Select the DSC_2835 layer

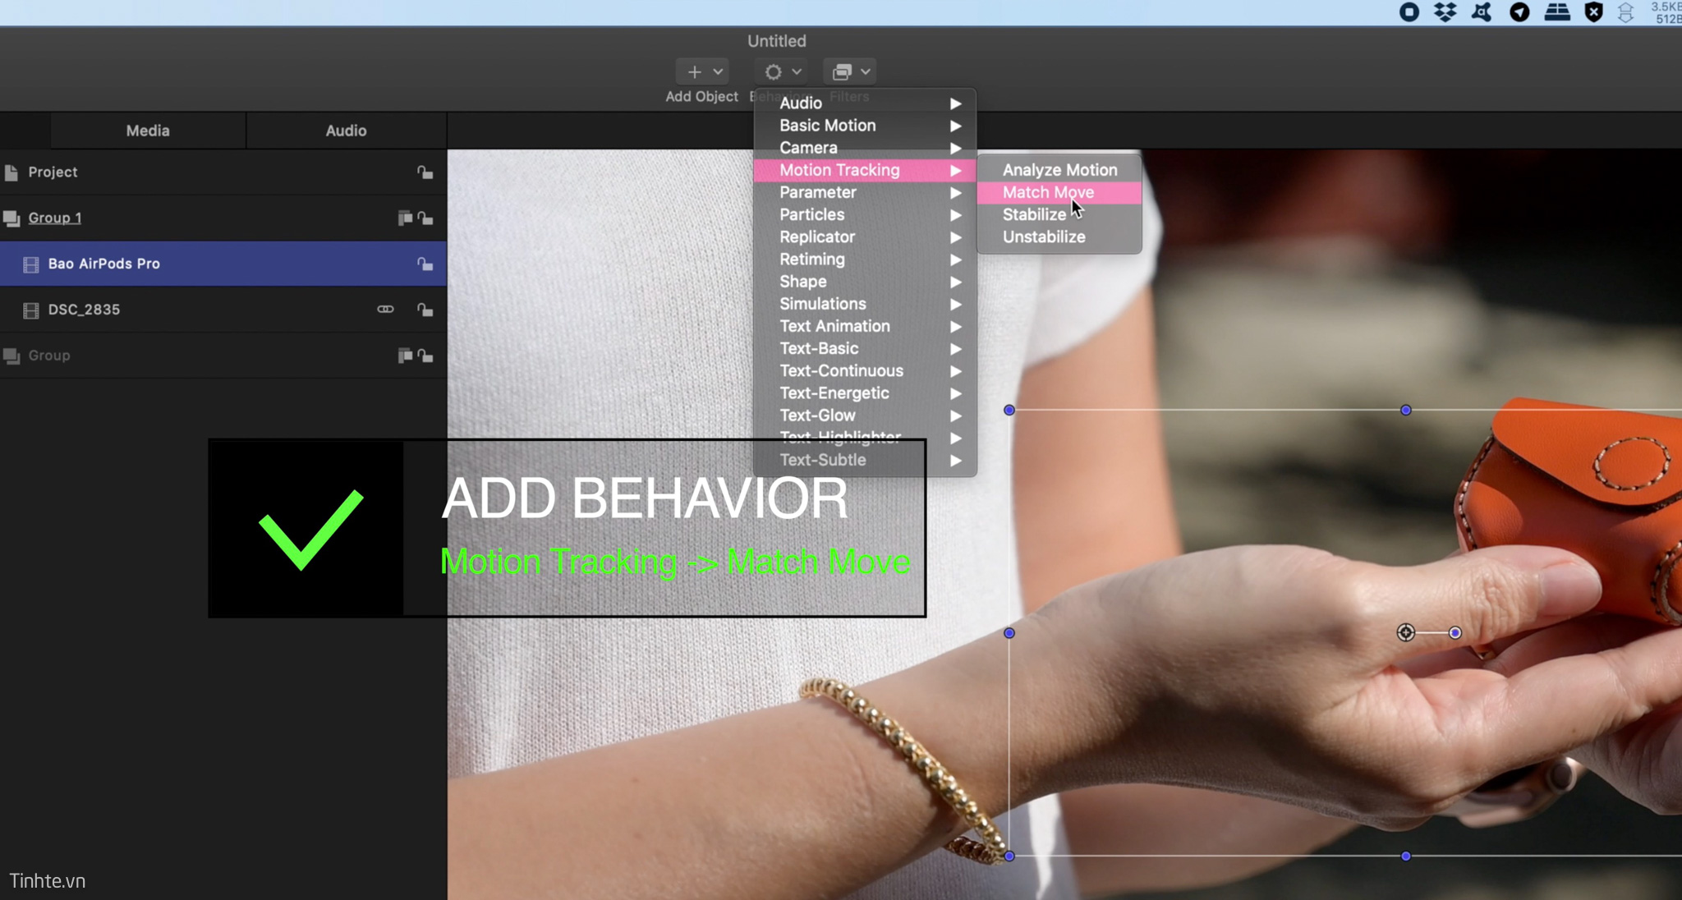(x=223, y=310)
